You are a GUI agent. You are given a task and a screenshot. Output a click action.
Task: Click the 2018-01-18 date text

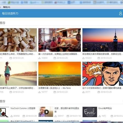click(75, 116)
